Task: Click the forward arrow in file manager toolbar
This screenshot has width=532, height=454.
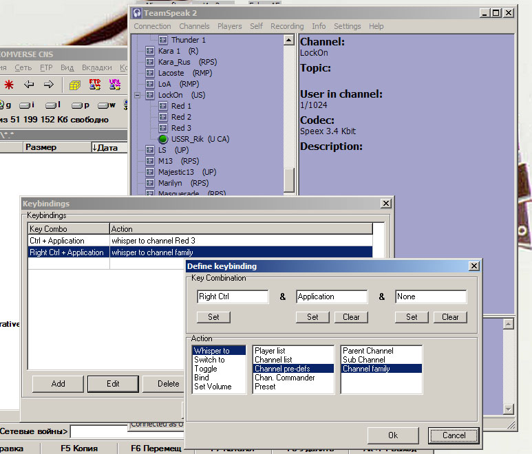Action: (49, 84)
